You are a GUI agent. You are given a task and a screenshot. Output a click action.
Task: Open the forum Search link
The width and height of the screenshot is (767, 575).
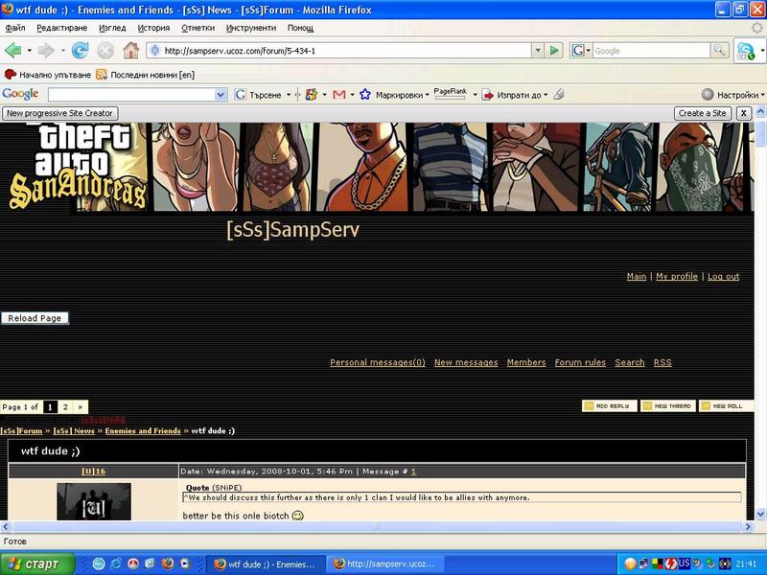coord(630,362)
